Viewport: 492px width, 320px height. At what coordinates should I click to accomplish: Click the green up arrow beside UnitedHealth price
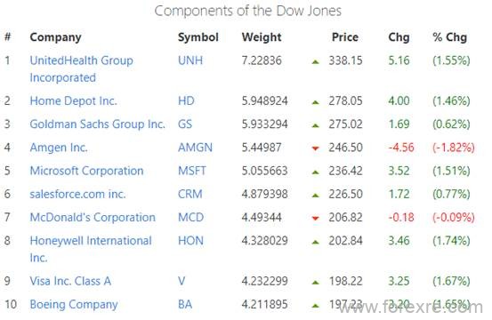pyautogui.click(x=315, y=61)
